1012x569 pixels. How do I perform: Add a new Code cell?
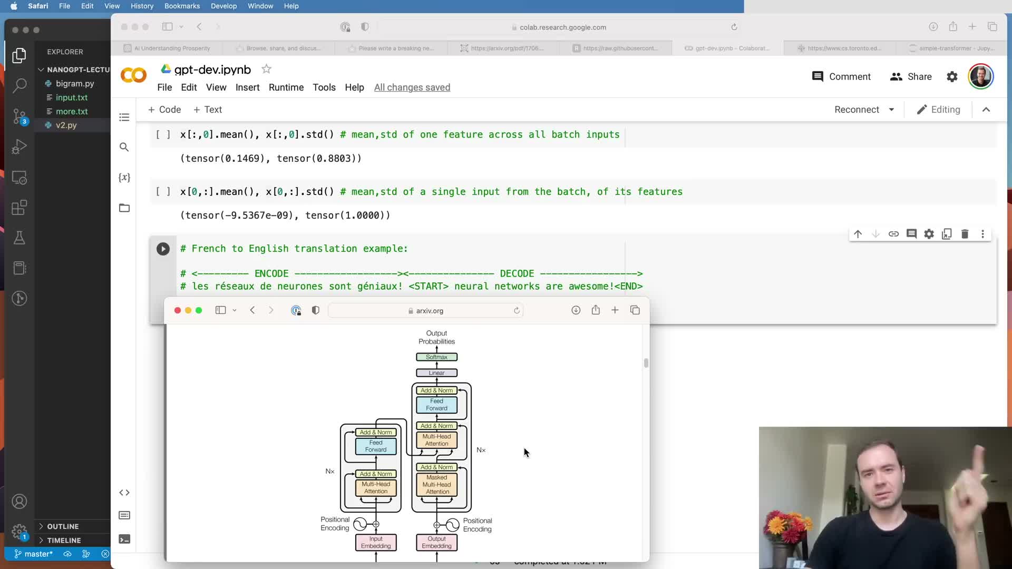(164, 110)
